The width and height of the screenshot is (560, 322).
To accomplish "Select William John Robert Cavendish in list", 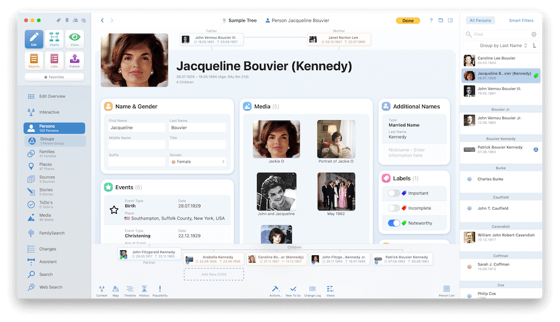I will 500,237.
